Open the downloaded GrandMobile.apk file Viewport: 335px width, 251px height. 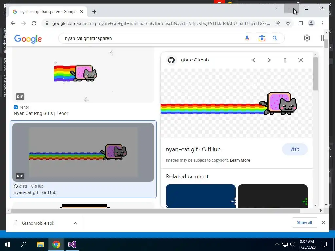tap(38, 223)
